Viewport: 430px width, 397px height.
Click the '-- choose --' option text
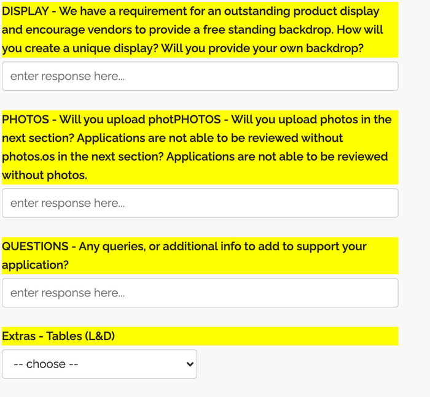coord(46,364)
